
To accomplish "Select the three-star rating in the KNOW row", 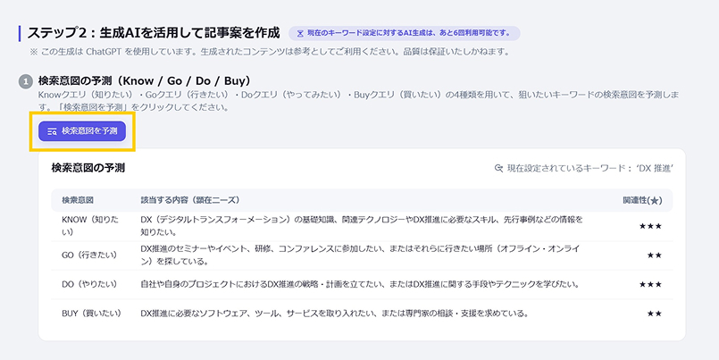I will (x=649, y=226).
